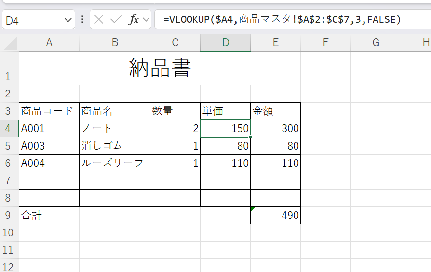431x272 pixels.
Task: Select quantity cell in the ルーズリーフ row
Action: (175, 163)
